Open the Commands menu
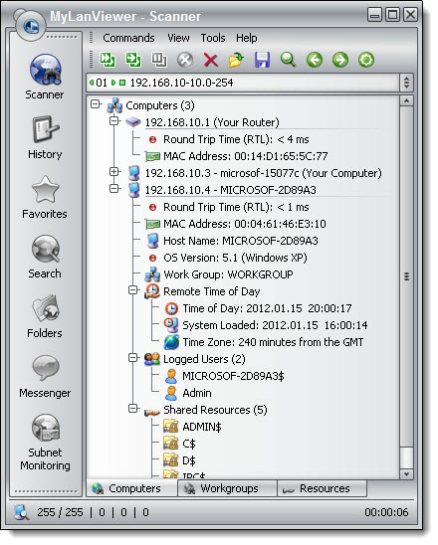438x545 pixels. point(128,38)
